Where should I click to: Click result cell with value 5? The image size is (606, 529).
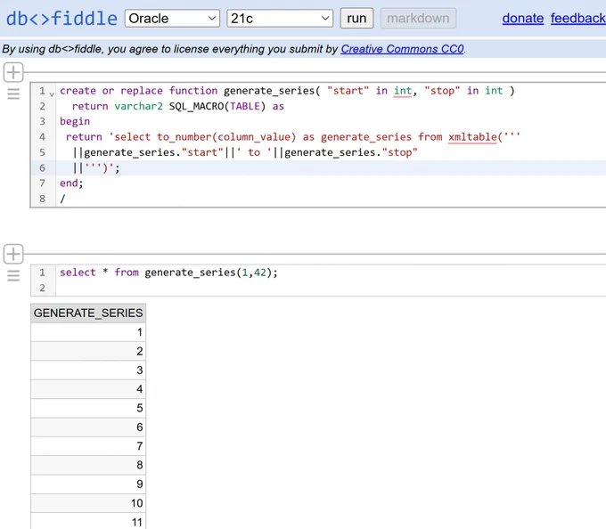[x=88, y=408]
